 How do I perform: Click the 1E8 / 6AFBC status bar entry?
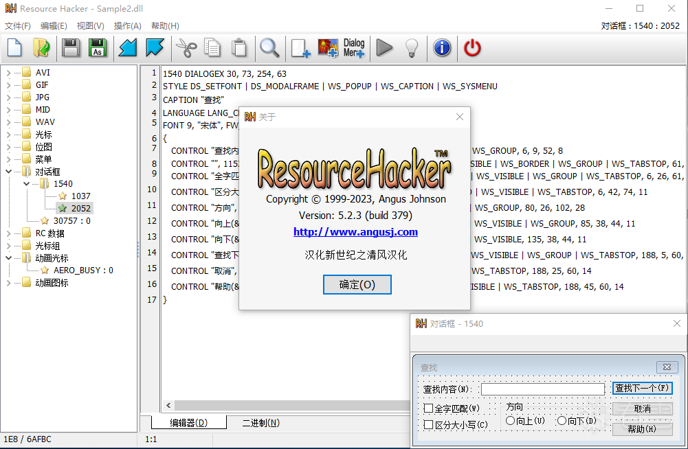[x=27, y=439]
